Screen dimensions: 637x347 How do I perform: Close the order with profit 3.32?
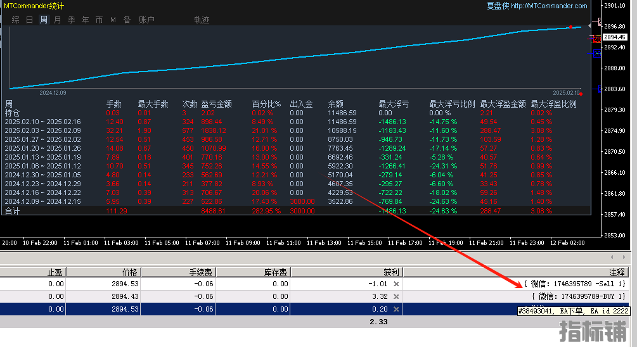click(396, 297)
